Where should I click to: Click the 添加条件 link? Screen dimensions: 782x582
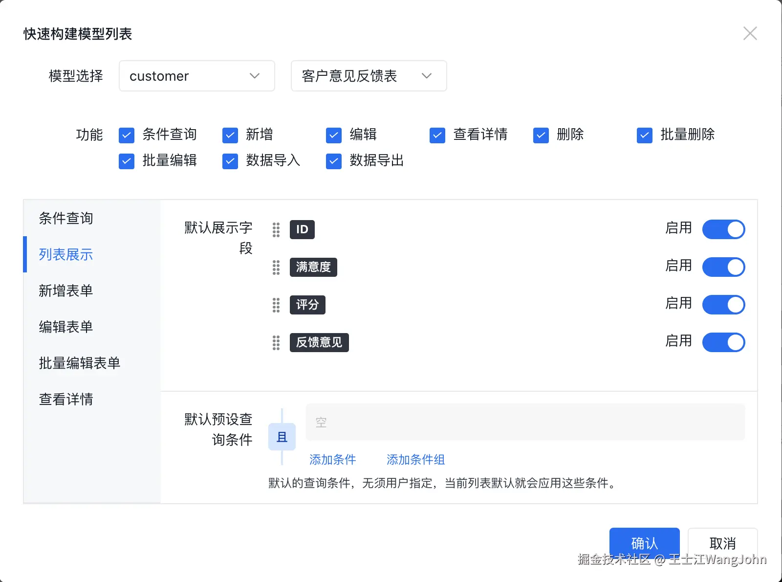click(x=333, y=459)
